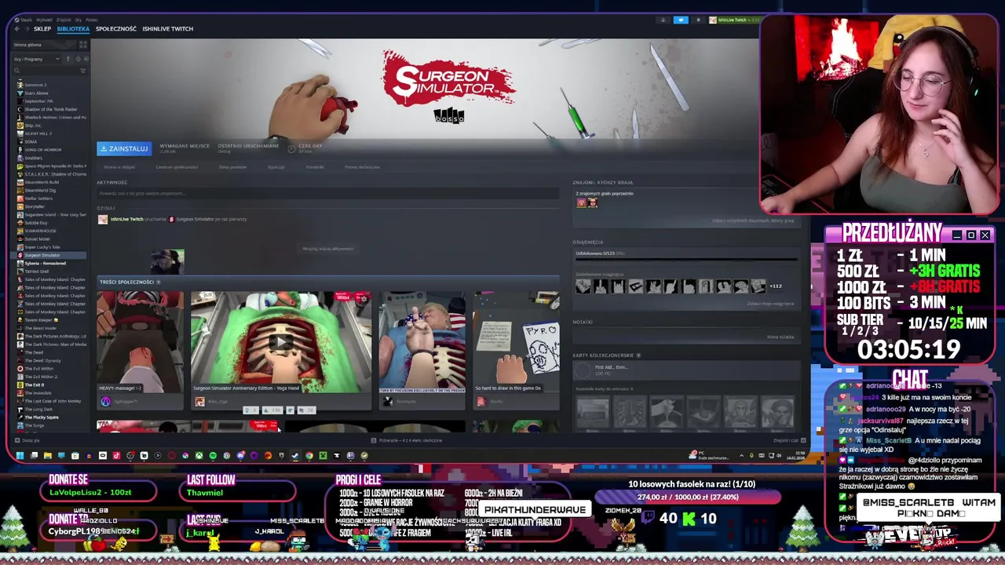The image size is (1005, 565).
Task: Click the first friend avatar who played
Action: pyautogui.click(x=582, y=203)
